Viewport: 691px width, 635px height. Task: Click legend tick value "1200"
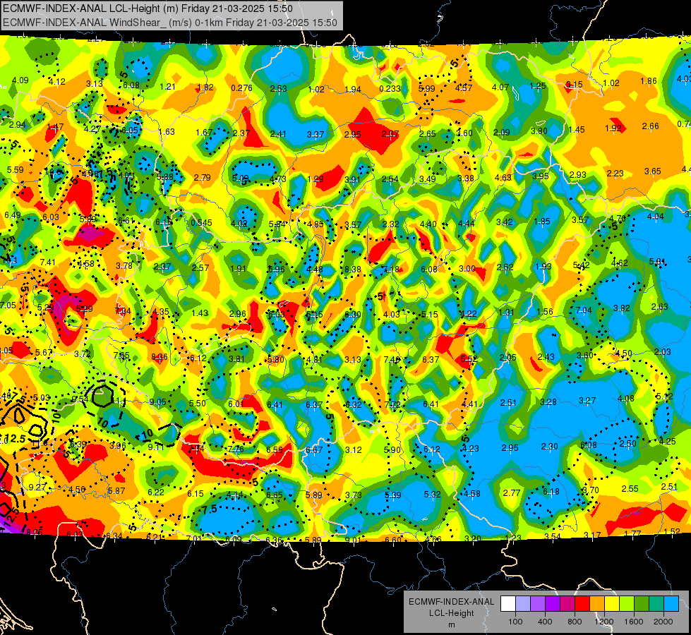pos(604,622)
